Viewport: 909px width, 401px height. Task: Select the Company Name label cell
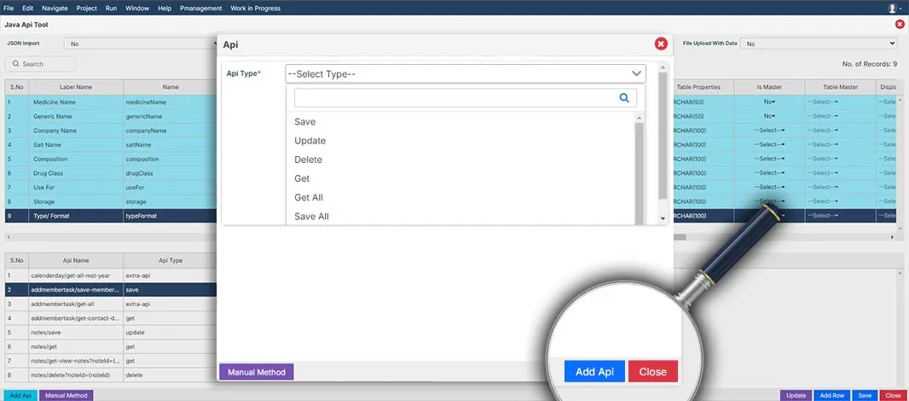(x=76, y=131)
